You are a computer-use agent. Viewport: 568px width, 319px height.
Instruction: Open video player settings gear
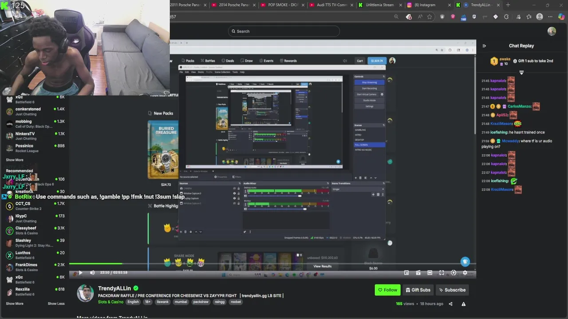point(465,273)
